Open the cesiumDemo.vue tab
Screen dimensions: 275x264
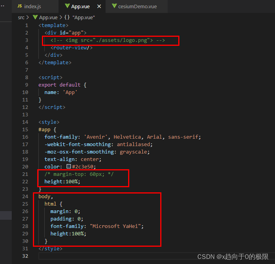137,7
